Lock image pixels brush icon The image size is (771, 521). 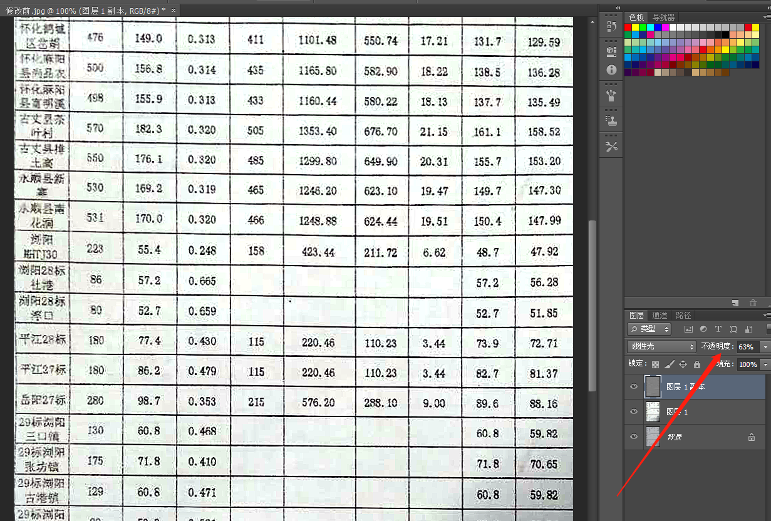pyautogui.click(x=670, y=364)
